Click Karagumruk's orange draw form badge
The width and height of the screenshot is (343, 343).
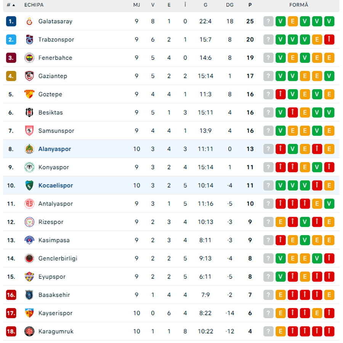pos(280,331)
